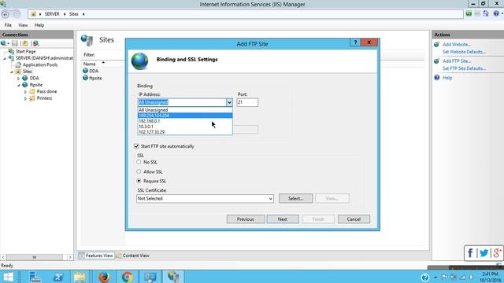Select the Printers folder node
504x283 pixels.
(x=44, y=98)
